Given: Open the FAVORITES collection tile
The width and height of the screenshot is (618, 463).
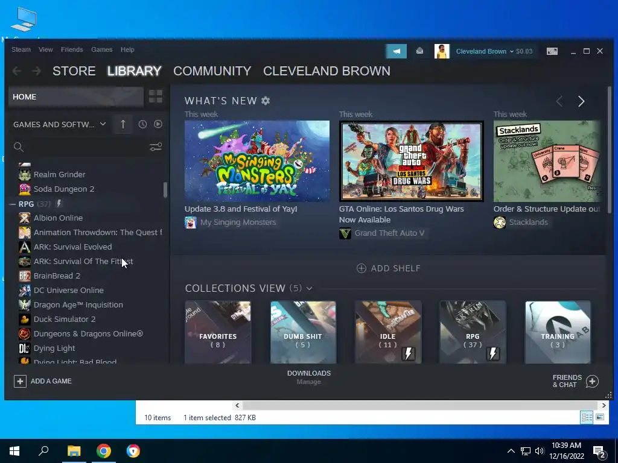Looking at the screenshot, I should click(218, 332).
